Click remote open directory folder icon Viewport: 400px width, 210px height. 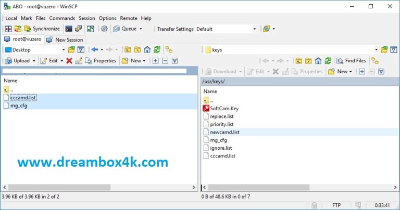coord(384,49)
